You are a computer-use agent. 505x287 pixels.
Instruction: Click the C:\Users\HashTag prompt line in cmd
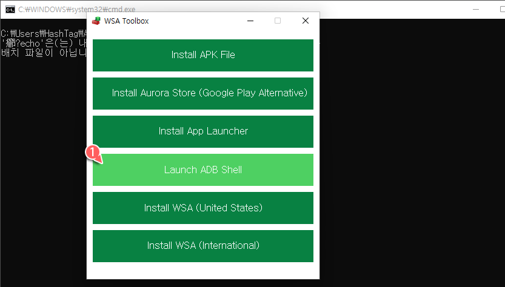click(44, 33)
